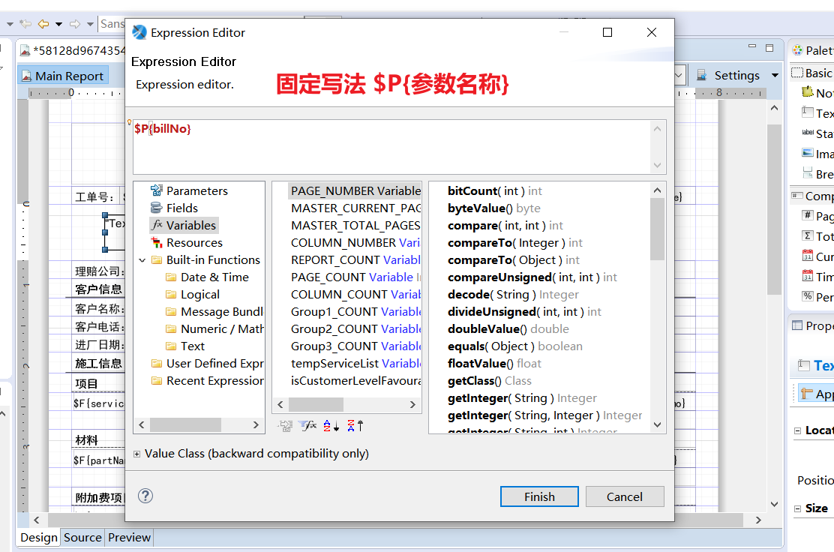The height and width of the screenshot is (552, 834).
Task: Click the Finish button
Action: 539,496
